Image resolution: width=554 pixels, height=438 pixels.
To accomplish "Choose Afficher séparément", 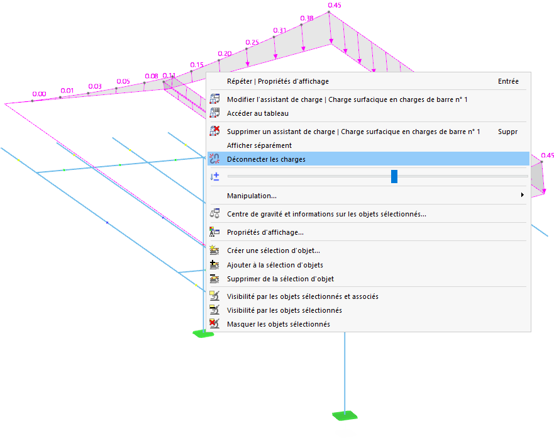I will click(x=368, y=145).
